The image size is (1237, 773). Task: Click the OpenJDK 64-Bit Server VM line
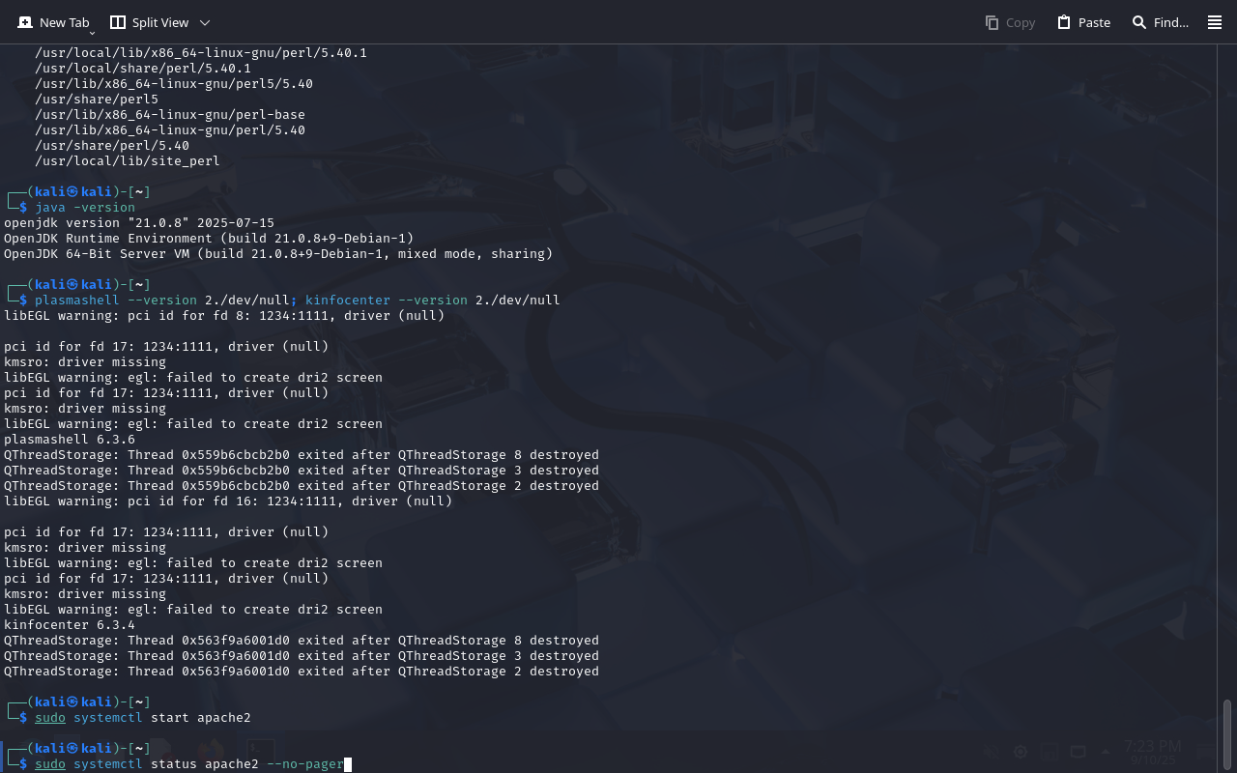click(x=278, y=254)
